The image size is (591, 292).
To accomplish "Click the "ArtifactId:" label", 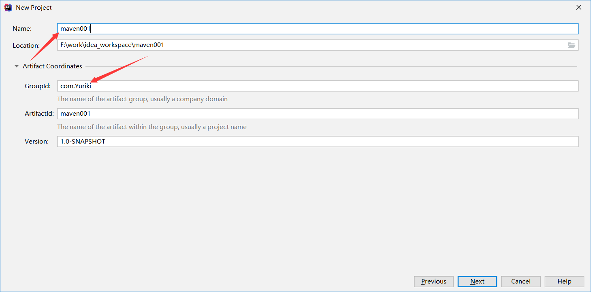I will [39, 114].
